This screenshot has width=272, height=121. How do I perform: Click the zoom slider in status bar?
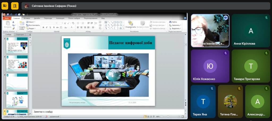[168, 117]
